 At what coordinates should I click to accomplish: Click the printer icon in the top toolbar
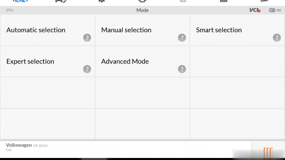[x=142, y=1]
